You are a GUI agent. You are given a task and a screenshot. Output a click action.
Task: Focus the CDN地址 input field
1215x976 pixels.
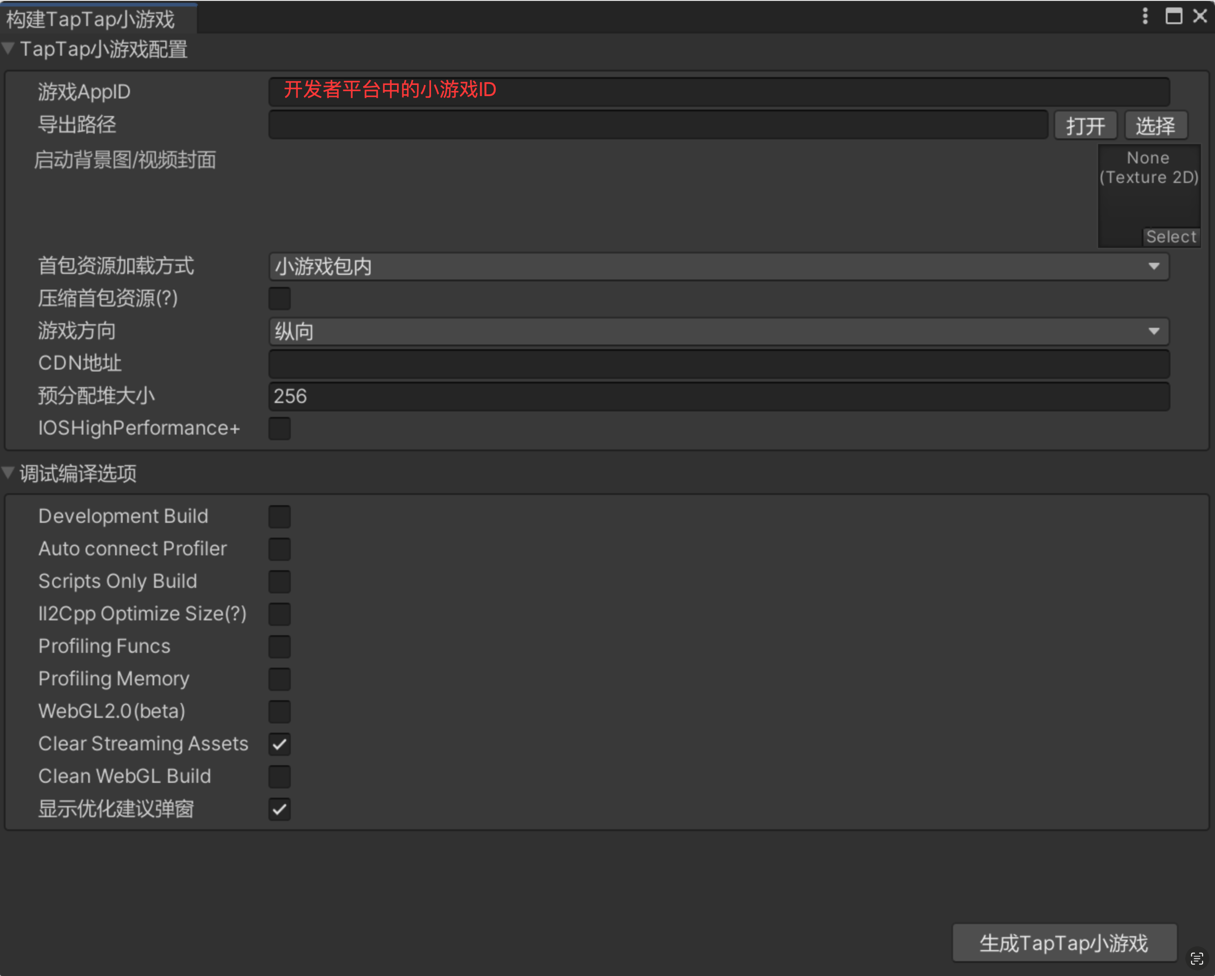coord(719,364)
